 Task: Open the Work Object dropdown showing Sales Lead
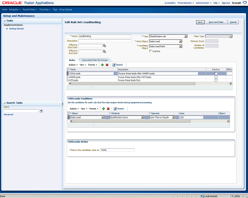(x=181, y=41)
